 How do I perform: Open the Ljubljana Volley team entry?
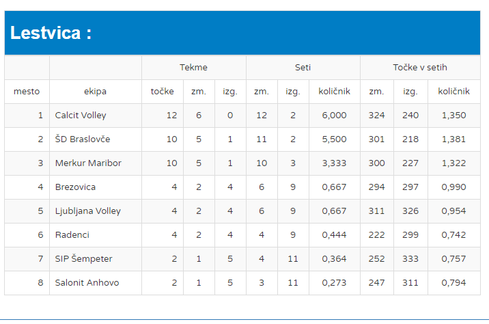point(87,211)
